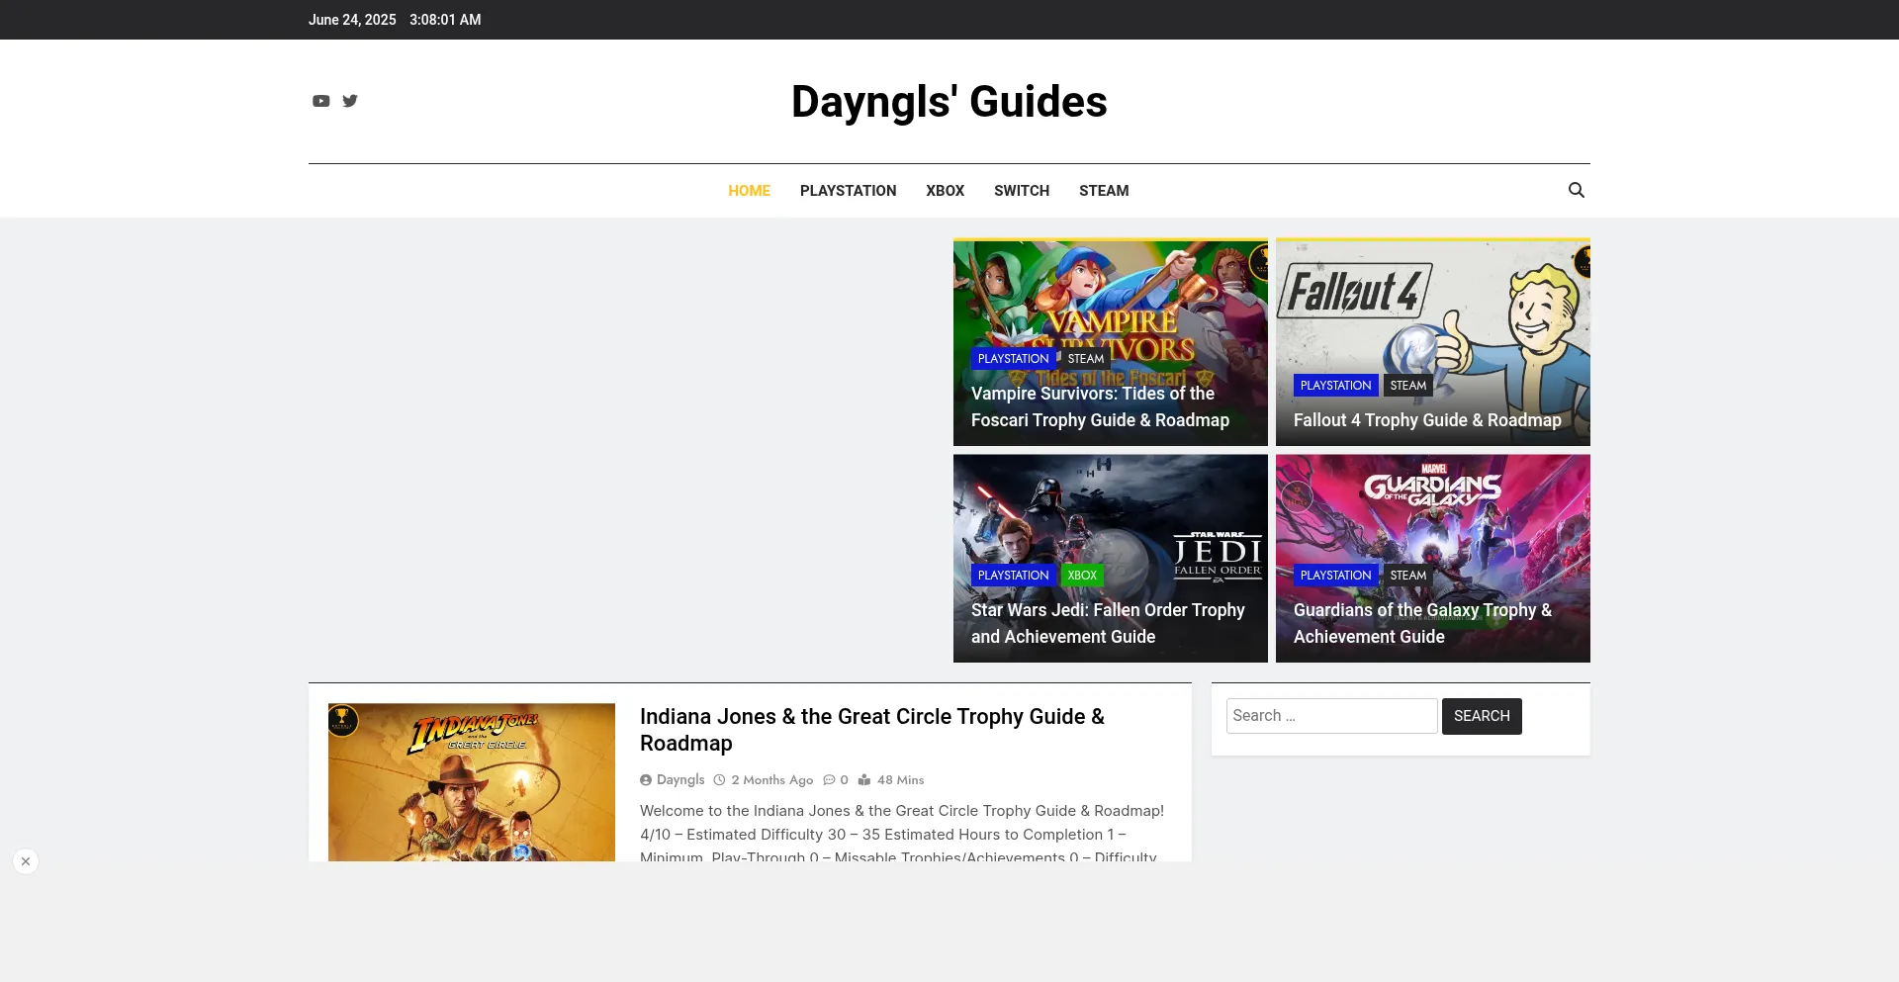Open Indiana Jones & the Great Circle guide title
This screenshot has width=1899, height=982.
click(872, 730)
